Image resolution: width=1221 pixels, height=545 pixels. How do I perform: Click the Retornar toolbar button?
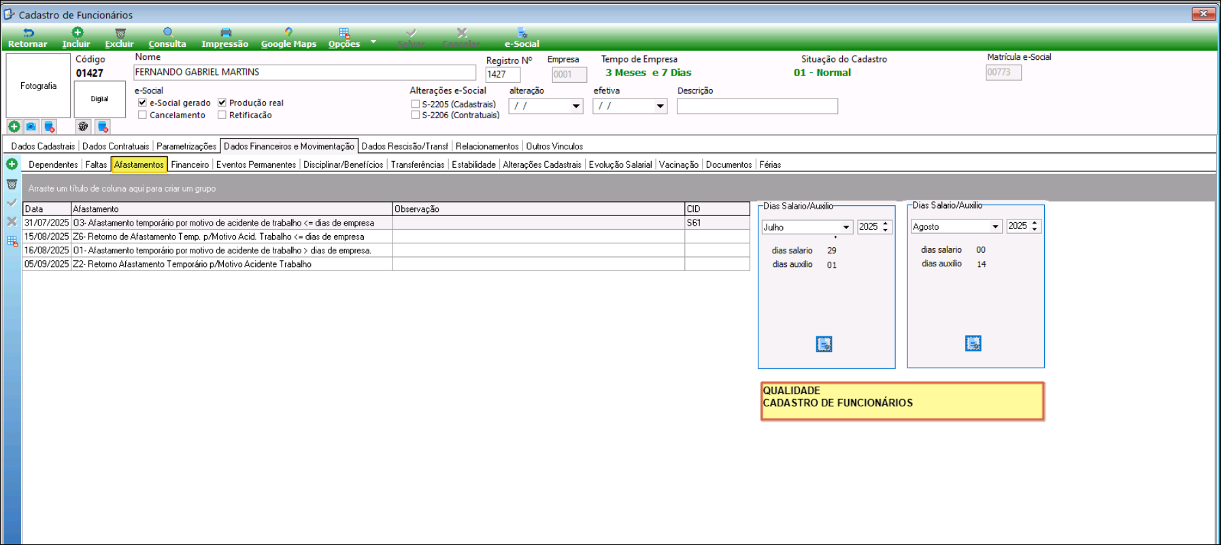pyautogui.click(x=28, y=38)
